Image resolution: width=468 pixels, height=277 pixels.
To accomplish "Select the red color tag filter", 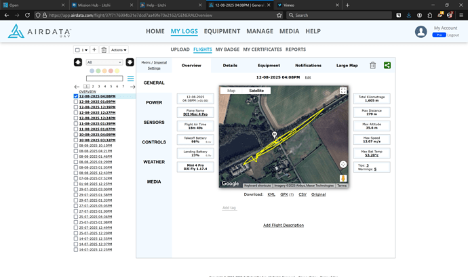I will pos(111,71).
